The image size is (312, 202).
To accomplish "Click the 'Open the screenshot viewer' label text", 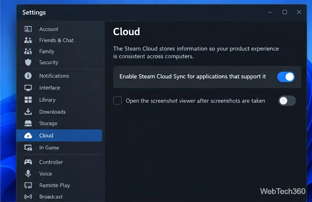I will pos(195,101).
